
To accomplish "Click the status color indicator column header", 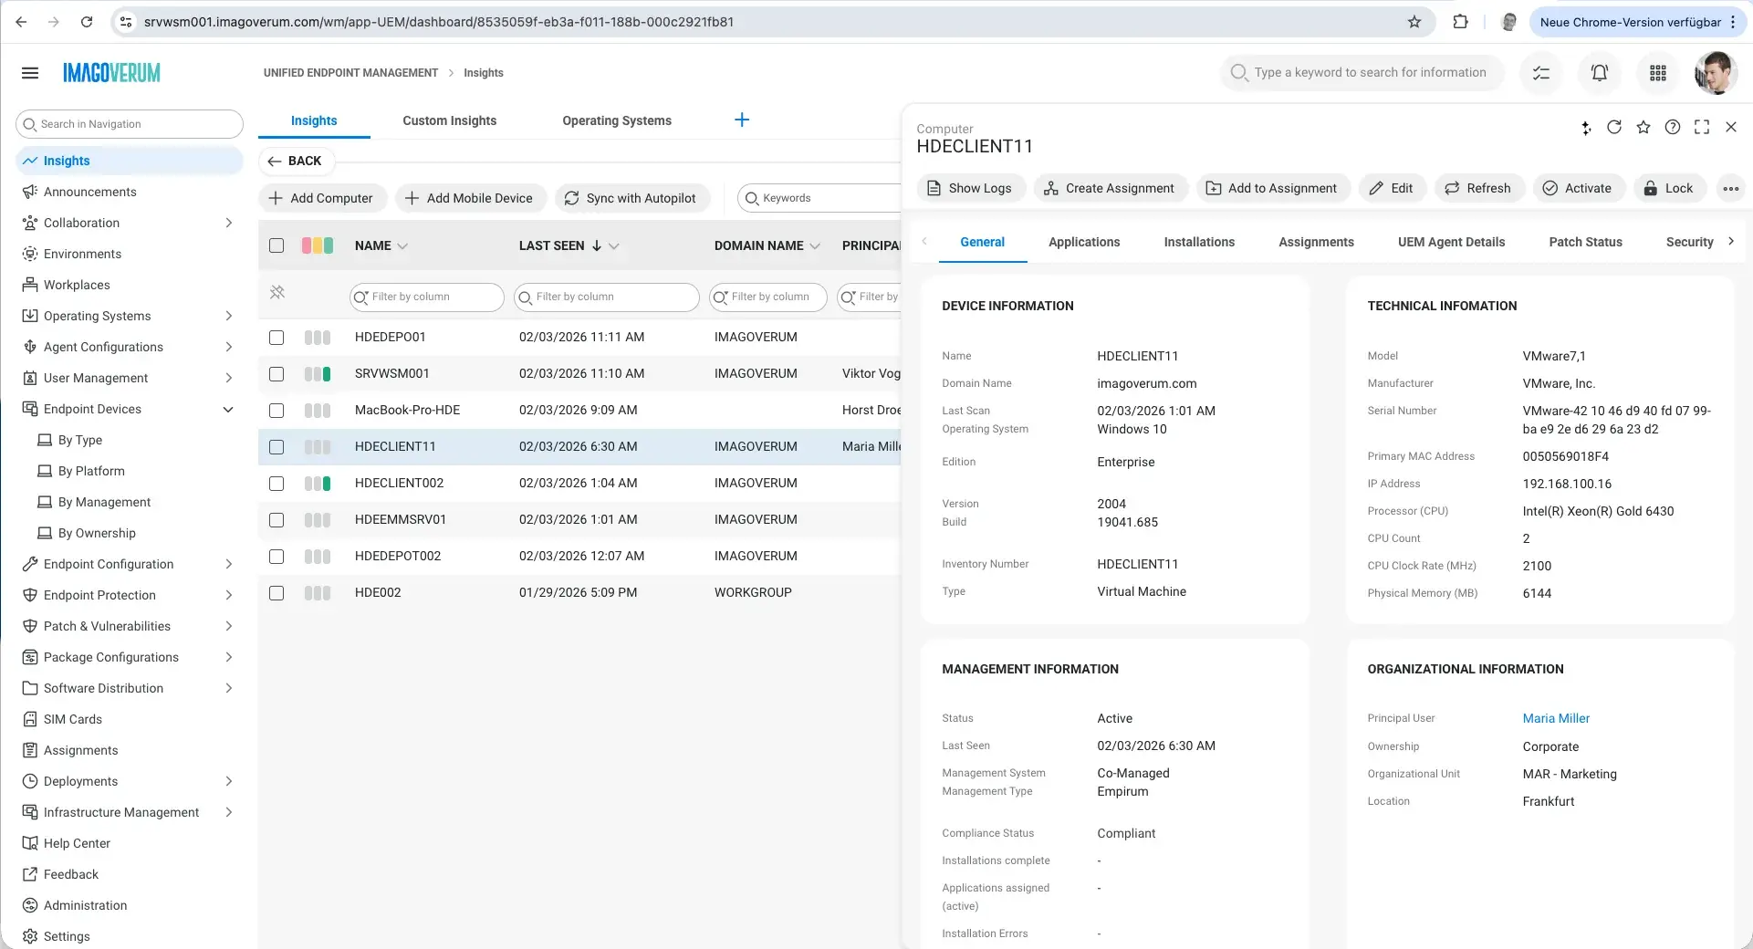I will [x=317, y=245].
